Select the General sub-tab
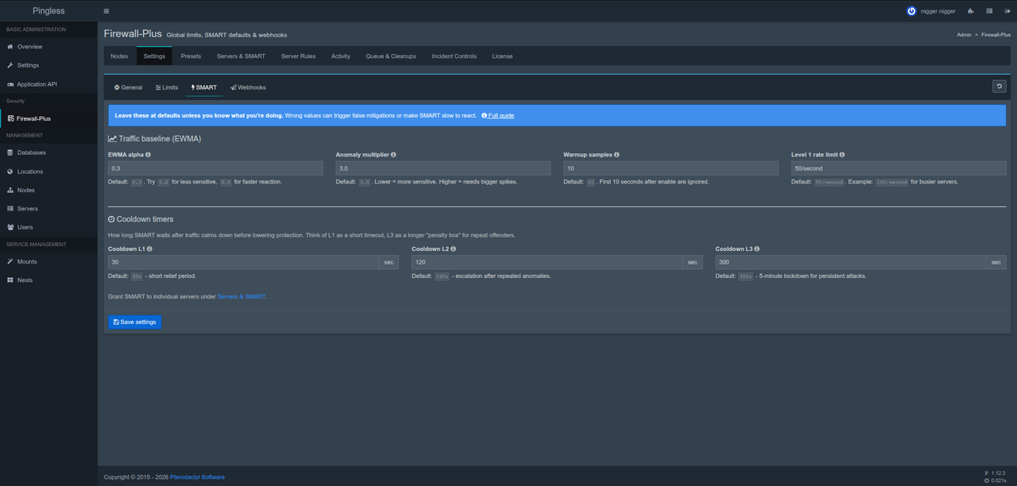This screenshot has height=486, width=1017. pos(128,87)
